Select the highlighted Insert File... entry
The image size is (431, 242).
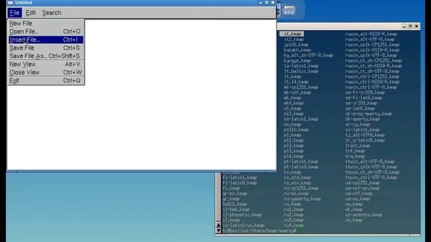tap(46, 40)
